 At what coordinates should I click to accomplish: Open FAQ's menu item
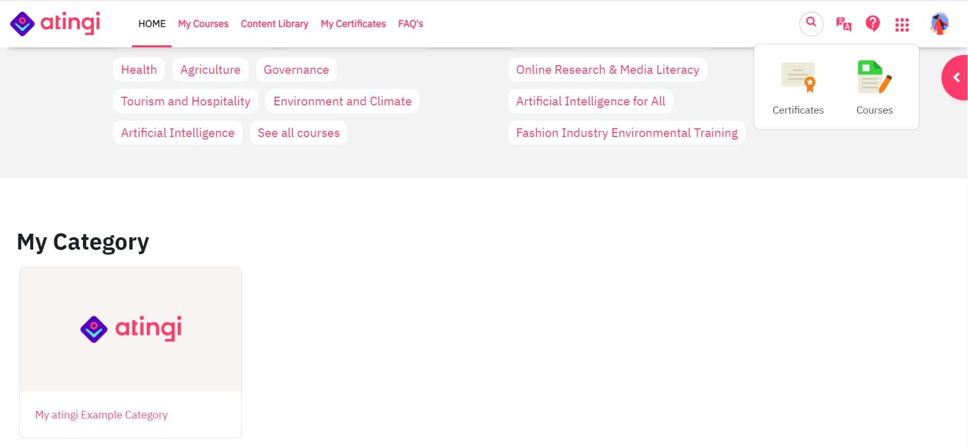click(x=411, y=24)
